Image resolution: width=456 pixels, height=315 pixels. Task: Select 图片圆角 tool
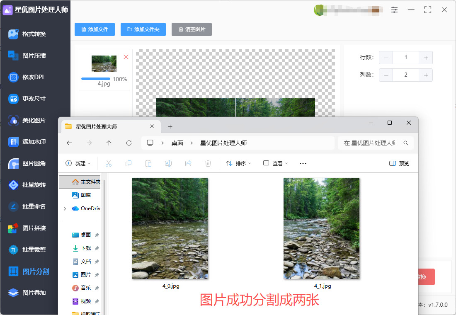(27, 163)
